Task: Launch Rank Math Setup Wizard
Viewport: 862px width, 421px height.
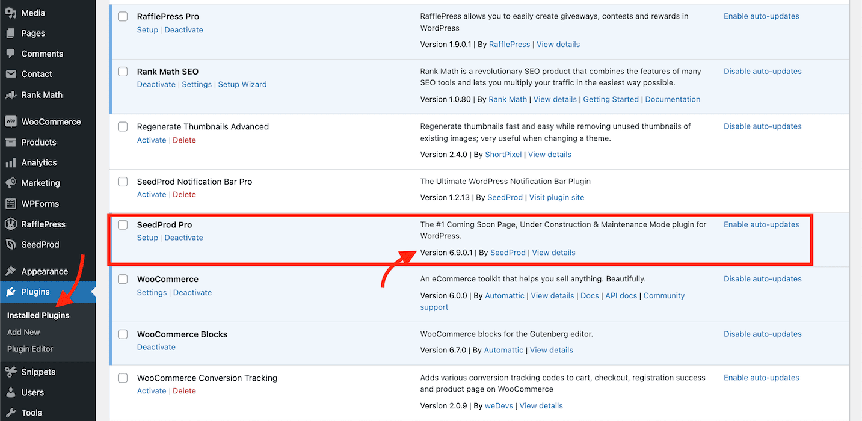Action: [242, 85]
